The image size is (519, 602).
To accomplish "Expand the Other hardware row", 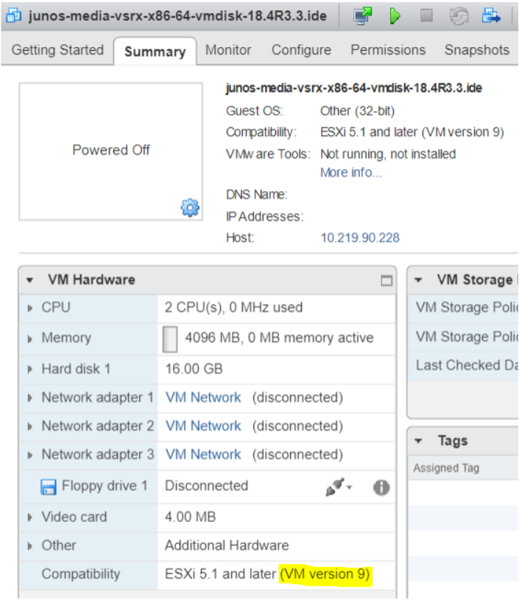I will coord(30,546).
